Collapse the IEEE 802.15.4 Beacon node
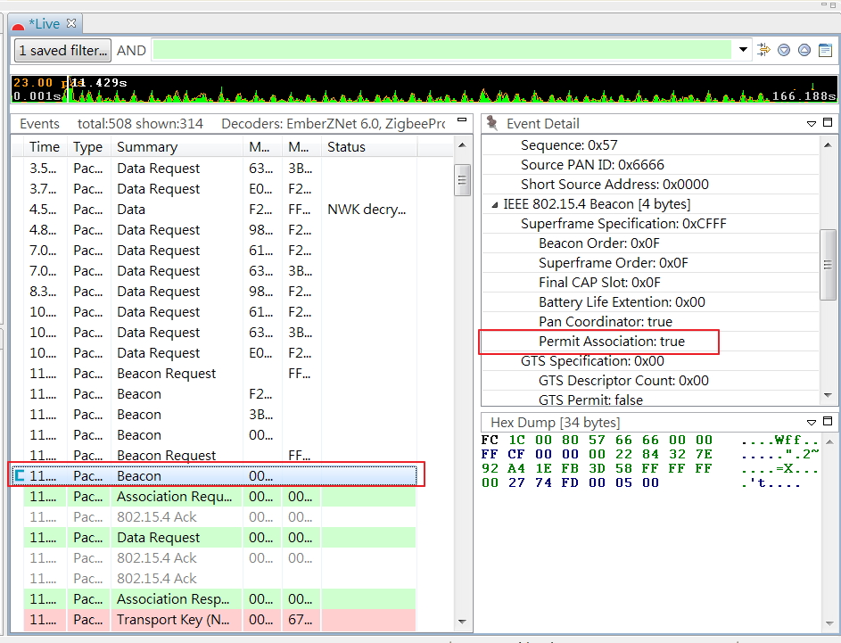841x643 pixels. (493, 202)
